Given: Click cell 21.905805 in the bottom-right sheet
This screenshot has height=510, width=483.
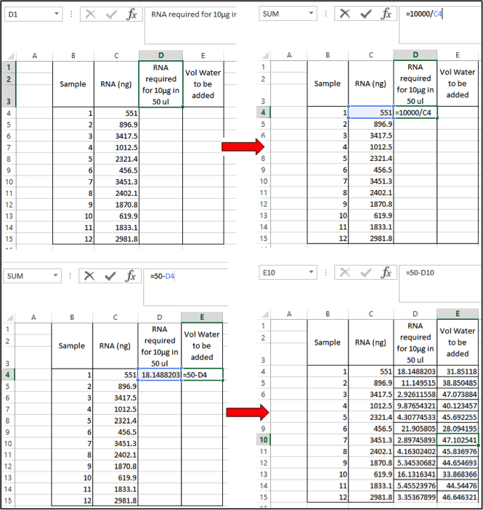Looking at the screenshot, I should point(415,428).
